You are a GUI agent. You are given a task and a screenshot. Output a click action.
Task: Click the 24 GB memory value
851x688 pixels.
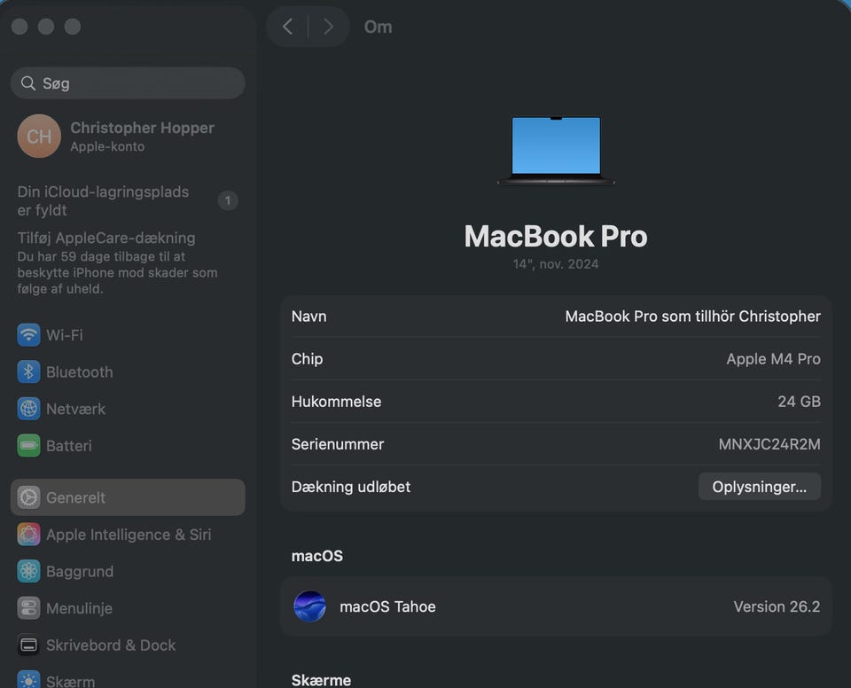(x=799, y=402)
